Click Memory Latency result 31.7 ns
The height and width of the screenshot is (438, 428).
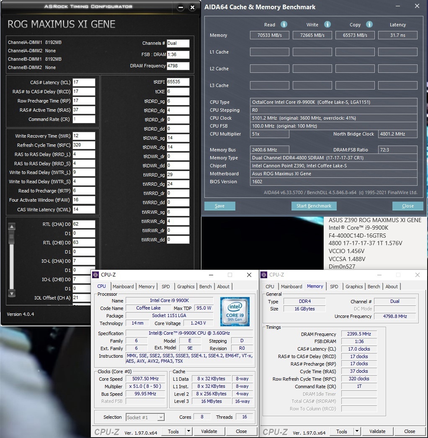398,35
